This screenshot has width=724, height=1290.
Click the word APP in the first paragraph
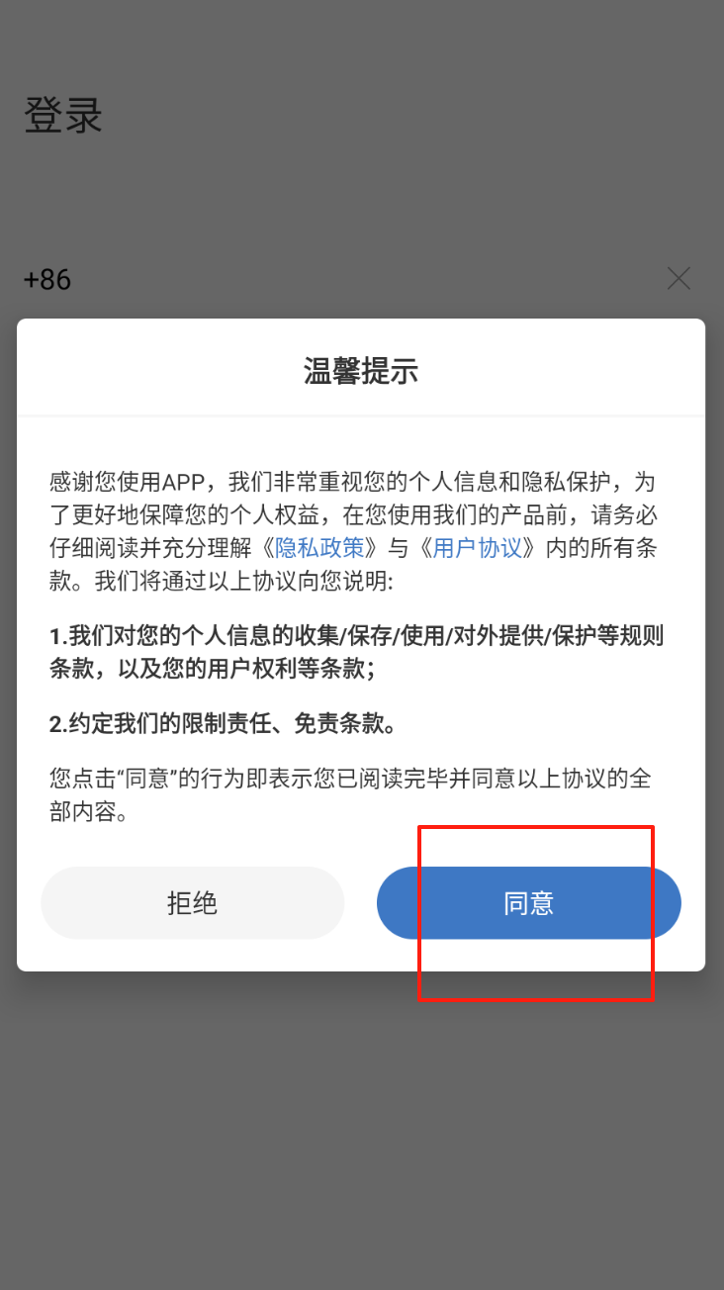pos(185,483)
